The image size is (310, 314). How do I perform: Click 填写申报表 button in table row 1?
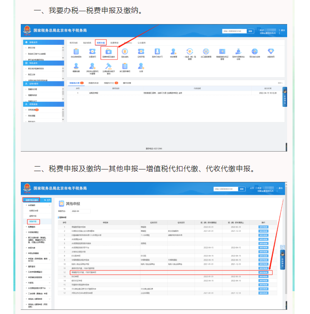pos(263,227)
